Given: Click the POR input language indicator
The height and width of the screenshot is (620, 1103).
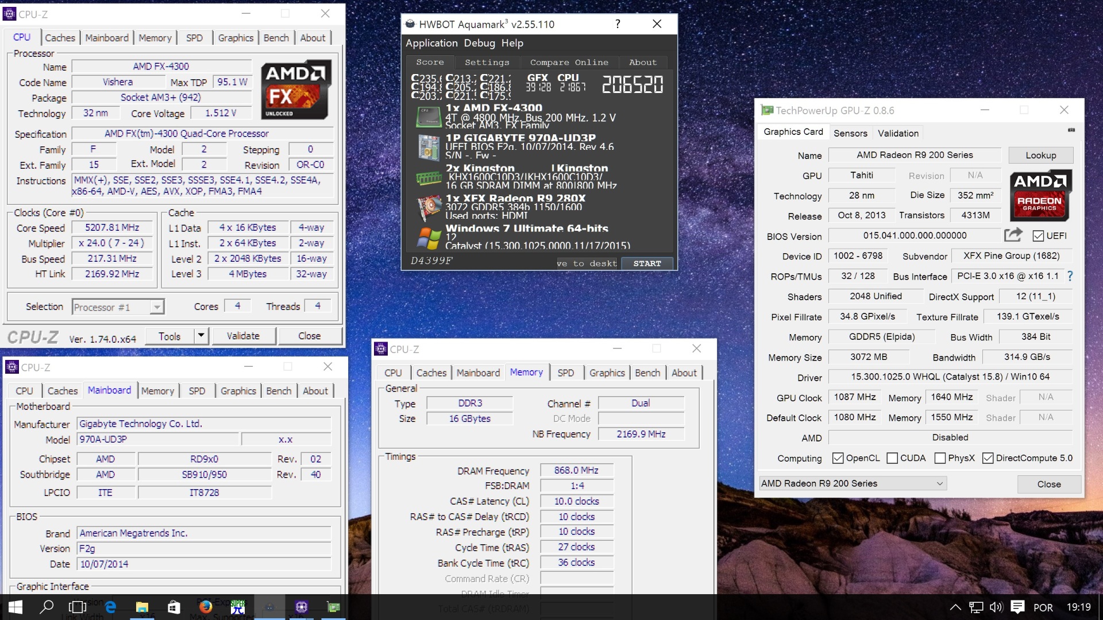Looking at the screenshot, I should (x=1043, y=607).
